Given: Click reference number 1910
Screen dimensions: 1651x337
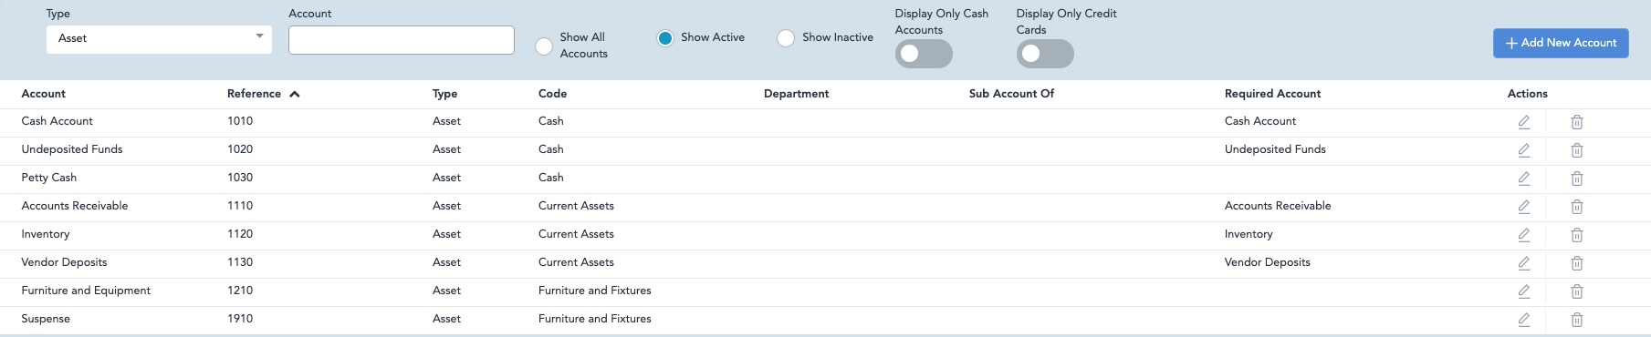Looking at the screenshot, I should 240,319.
